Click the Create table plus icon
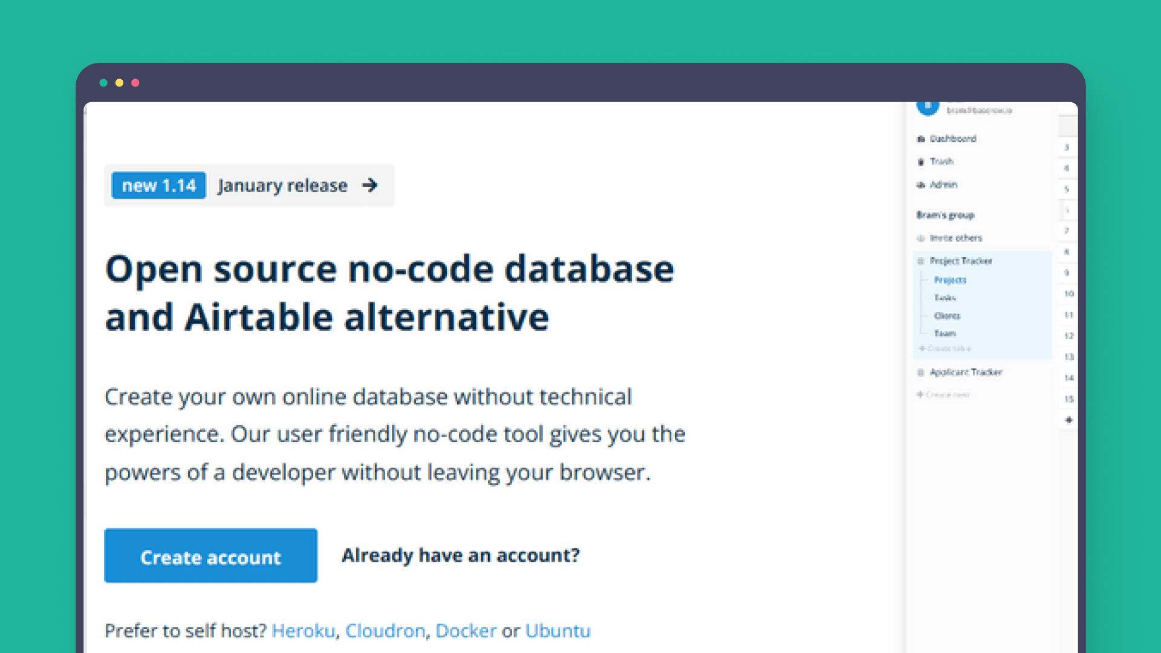 pyautogui.click(x=922, y=349)
